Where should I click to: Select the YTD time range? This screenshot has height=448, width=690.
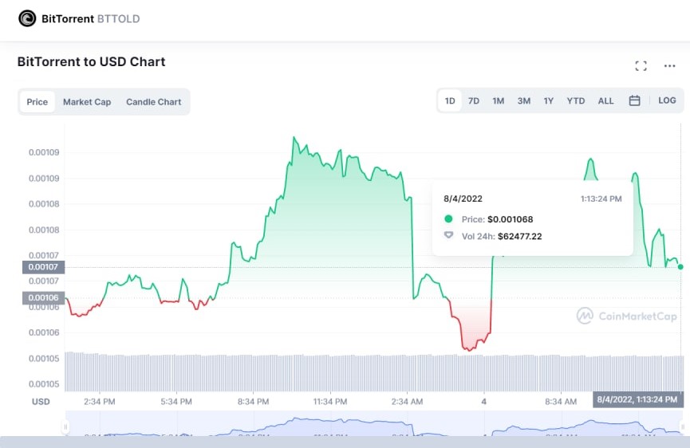click(x=576, y=100)
